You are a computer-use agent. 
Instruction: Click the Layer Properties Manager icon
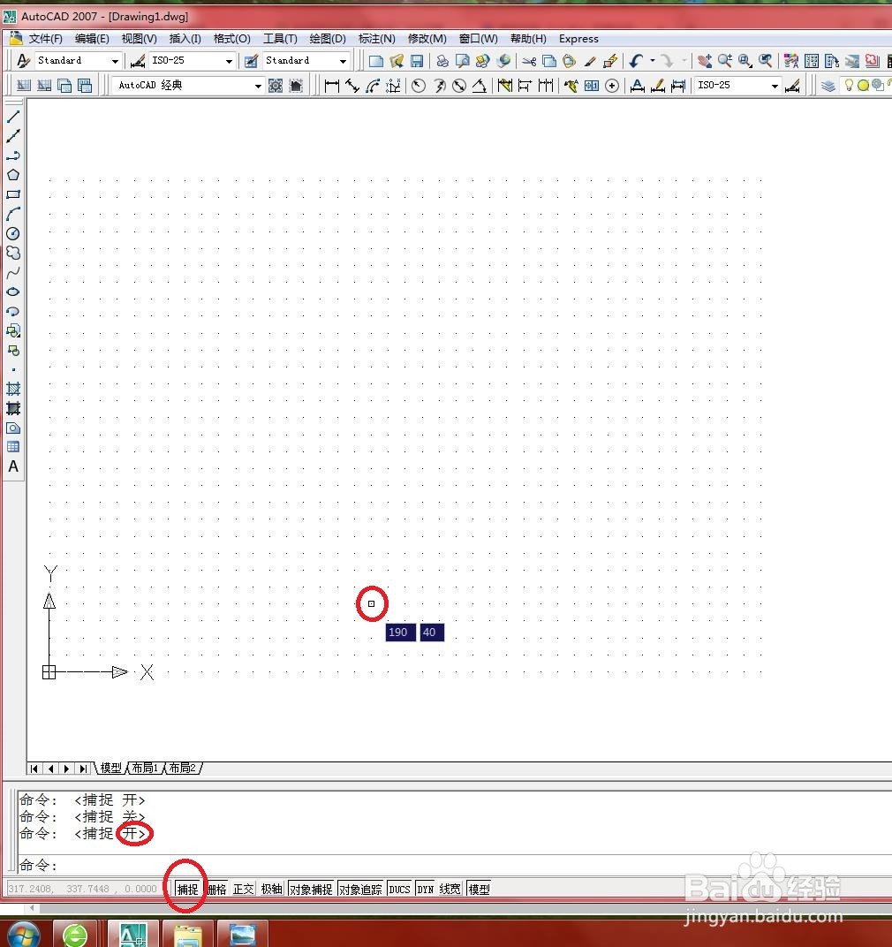tap(828, 86)
